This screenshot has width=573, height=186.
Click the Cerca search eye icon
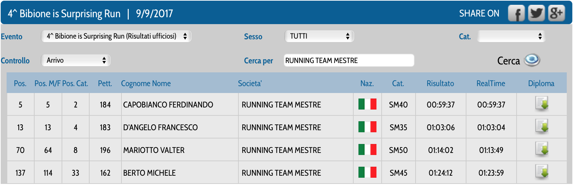point(532,60)
